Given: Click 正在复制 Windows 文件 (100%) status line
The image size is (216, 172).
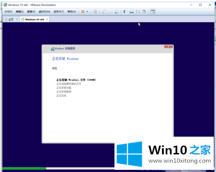Looking at the screenshot, I should [x=76, y=80].
